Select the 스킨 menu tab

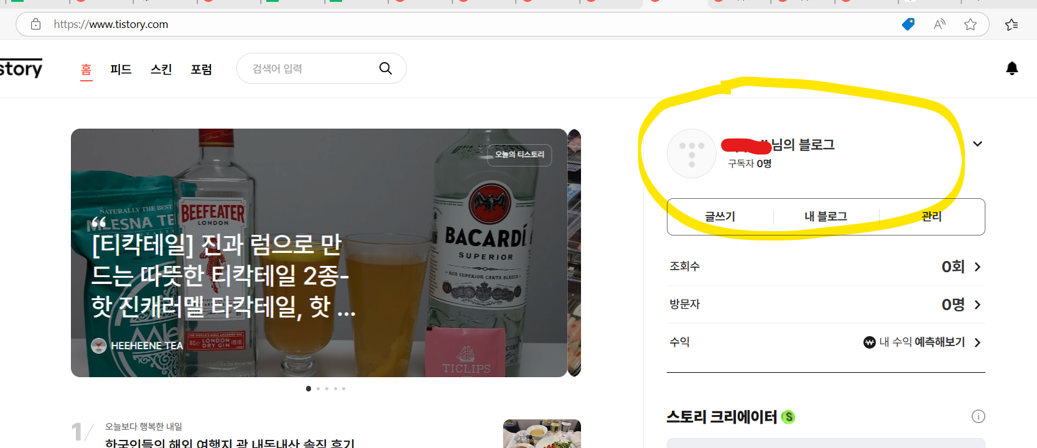(161, 69)
